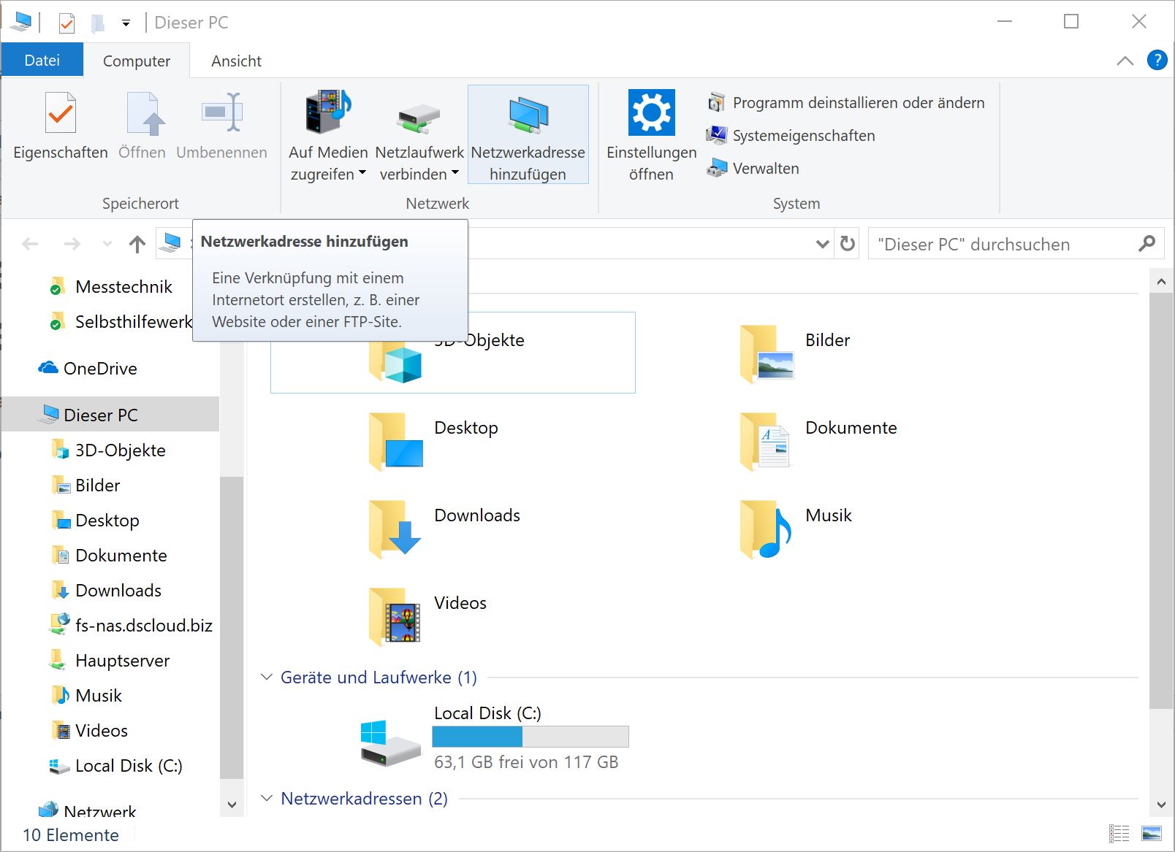Click Netzwerkadresse hinzufügen in the ribbon
The image size is (1175, 852).
coord(528,134)
